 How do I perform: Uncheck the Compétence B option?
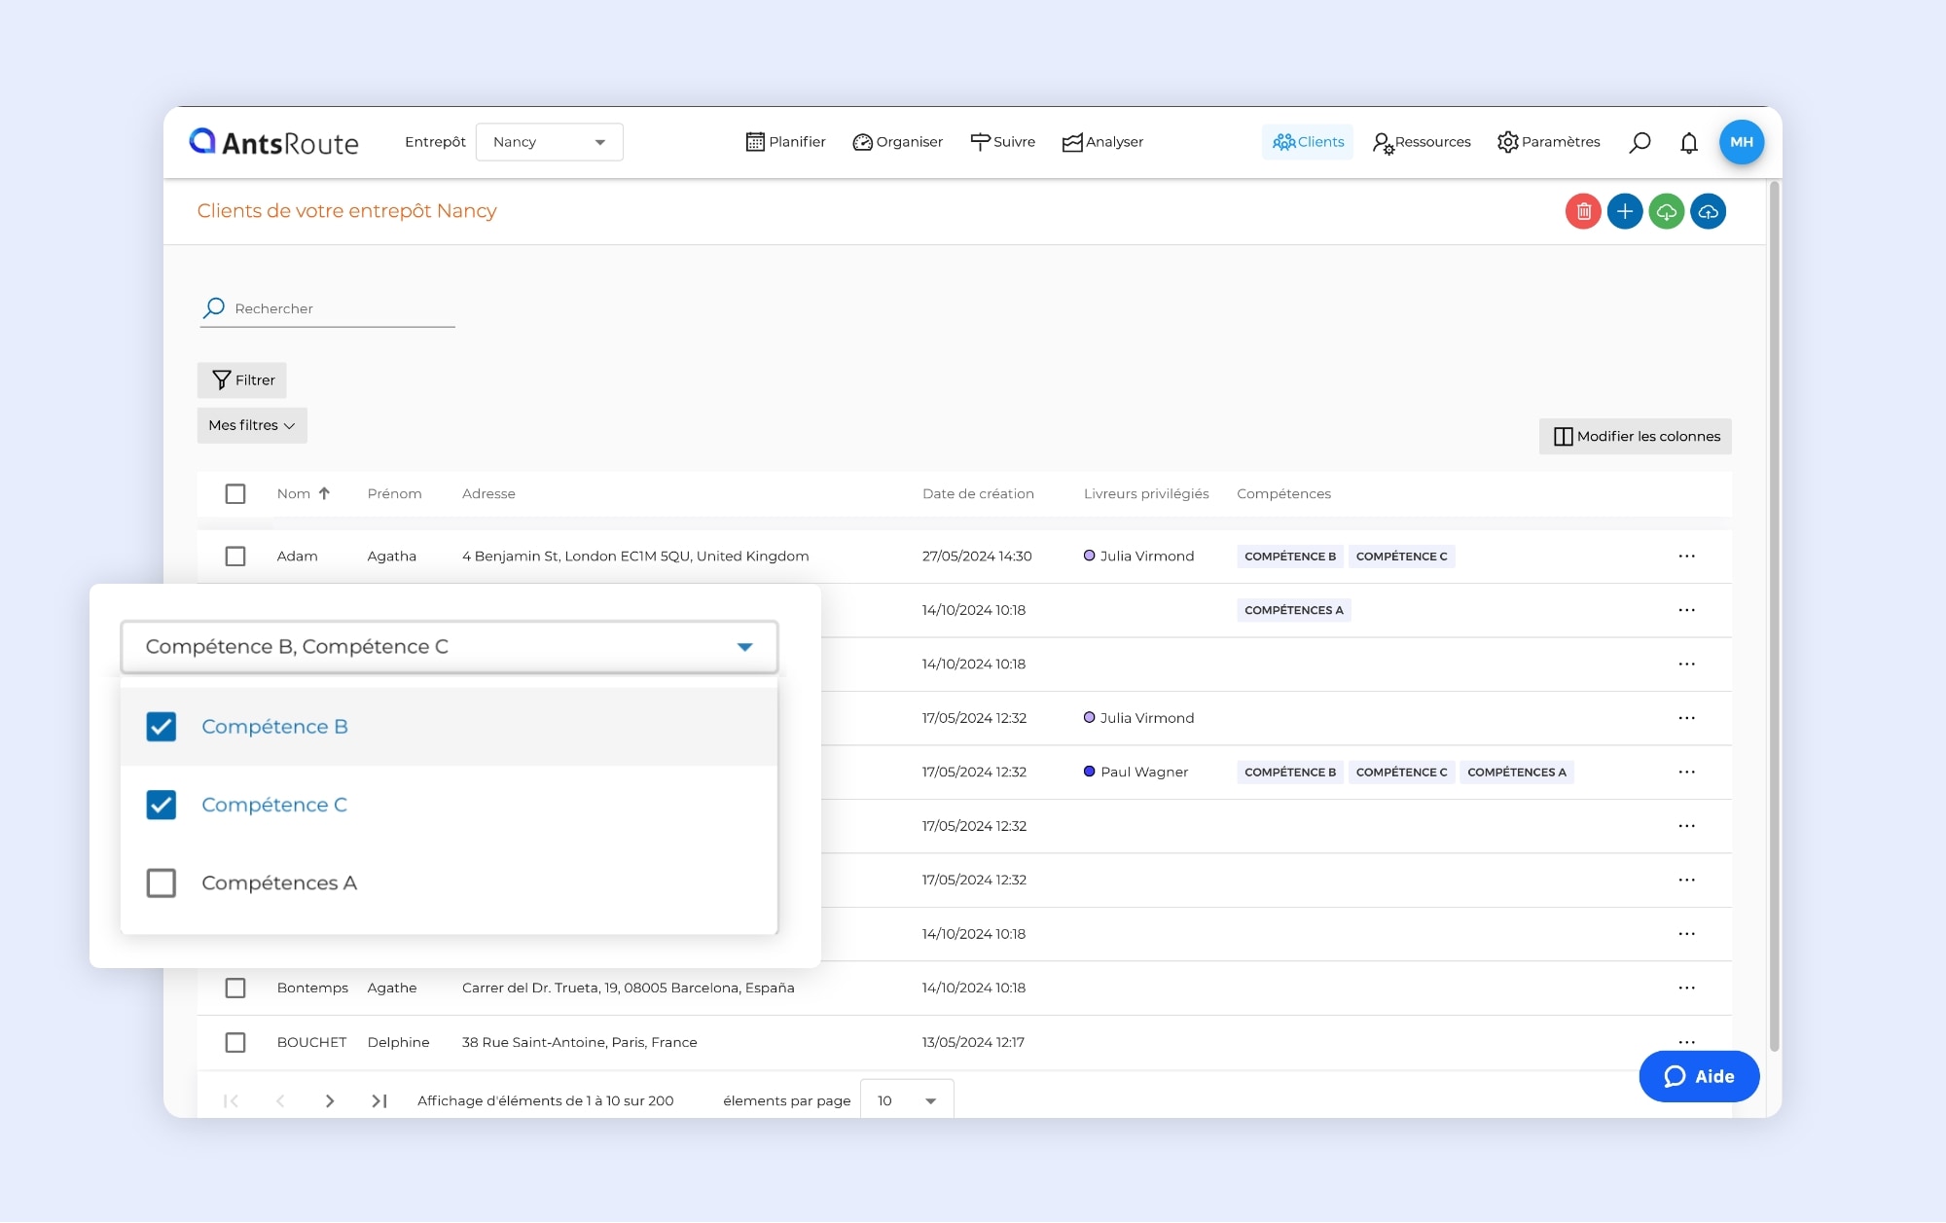tap(162, 727)
